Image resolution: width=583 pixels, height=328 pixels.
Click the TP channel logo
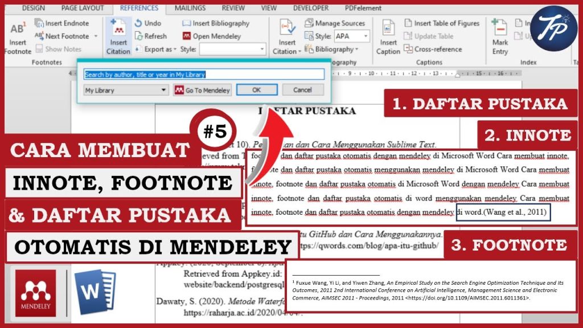point(554,28)
